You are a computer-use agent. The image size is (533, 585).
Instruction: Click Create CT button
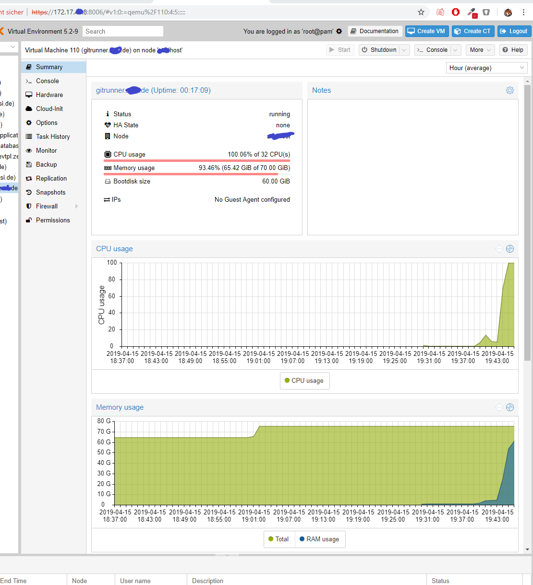tap(473, 31)
